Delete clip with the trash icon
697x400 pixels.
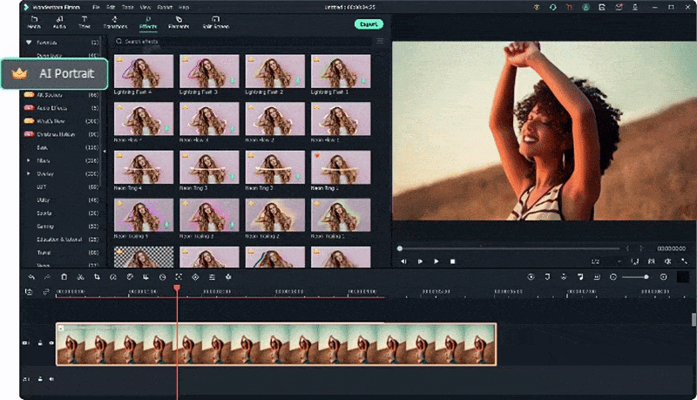coord(64,277)
